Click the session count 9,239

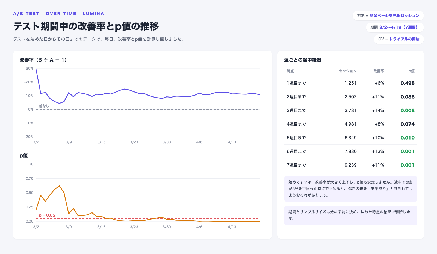pyautogui.click(x=350, y=165)
